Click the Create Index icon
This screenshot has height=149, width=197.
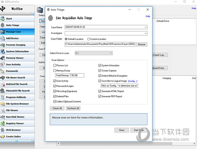point(3,136)
